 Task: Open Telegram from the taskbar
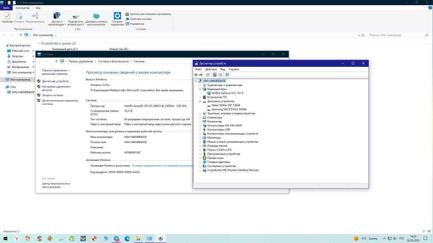[116, 238]
